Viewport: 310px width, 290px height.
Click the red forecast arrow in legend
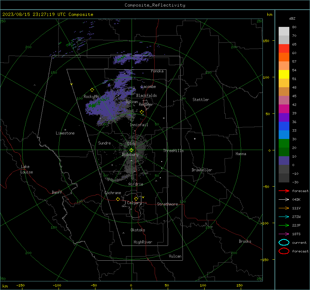click(284, 191)
